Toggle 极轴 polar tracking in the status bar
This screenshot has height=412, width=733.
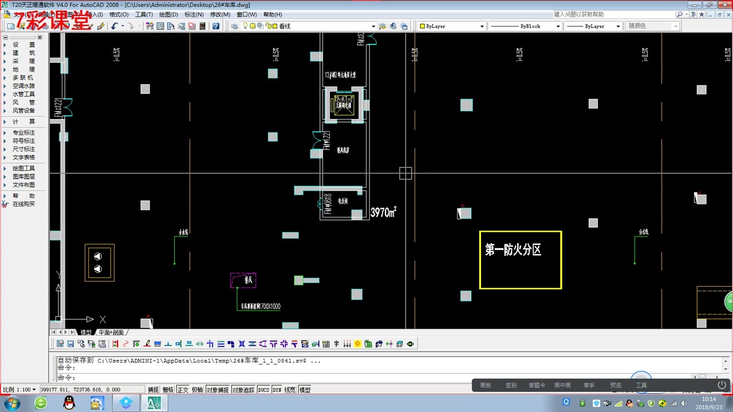198,390
